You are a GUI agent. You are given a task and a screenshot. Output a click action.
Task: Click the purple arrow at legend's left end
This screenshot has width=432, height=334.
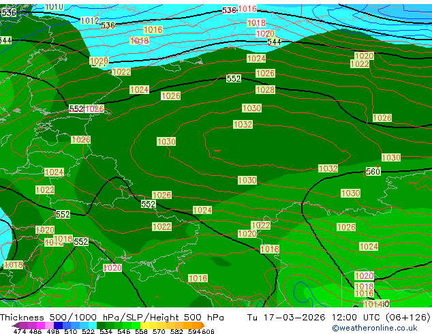[x=15, y=326]
